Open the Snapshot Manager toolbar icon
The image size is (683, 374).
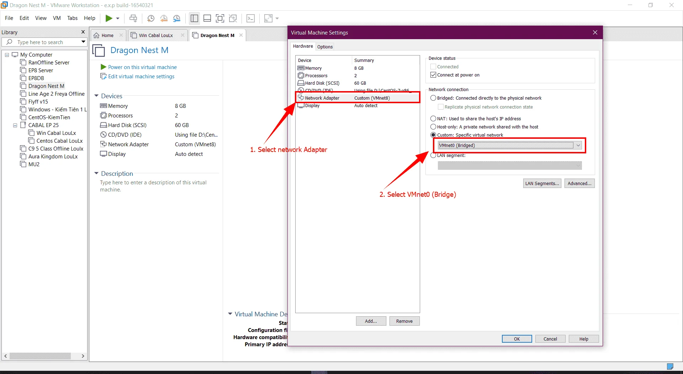177,18
